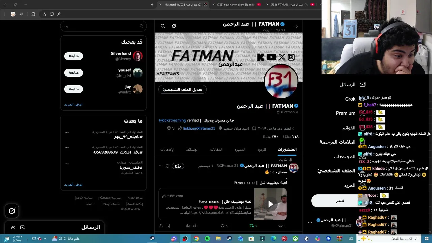Screen dimensions: 432x243
Task: Expand the messages drawer with double chevron
Action: tap(13, 227)
